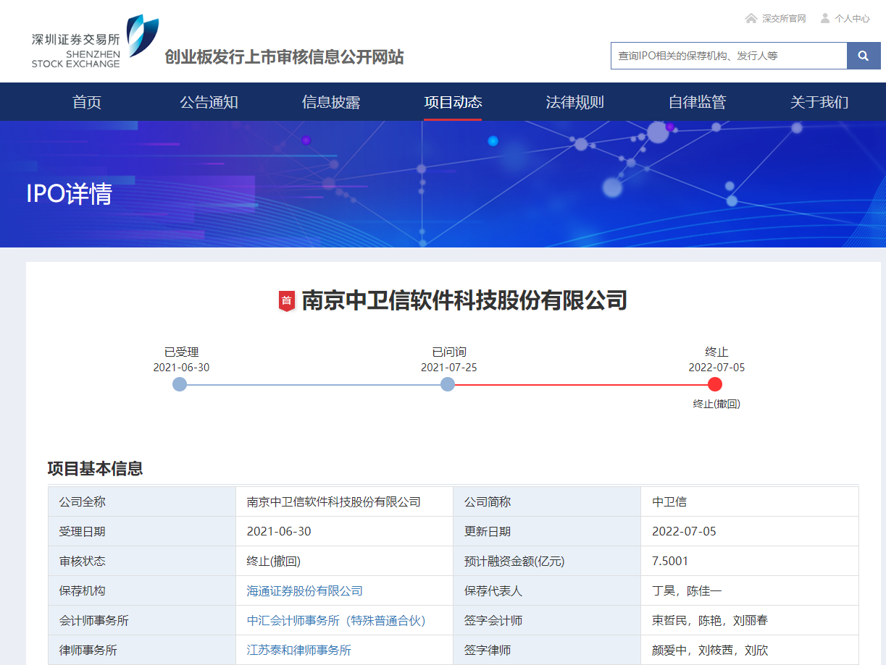Click the 签字会计师 label cell
Image resolution: width=886 pixels, height=665 pixels.
[547, 620]
